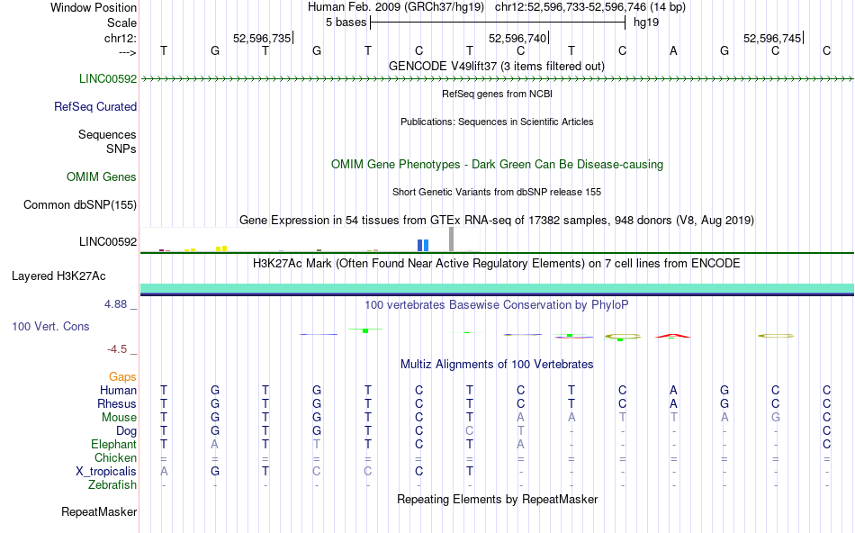Screen dimensions: 855x533
Task: Click the green LINC00592 gene arrow line
Action: tap(497, 79)
